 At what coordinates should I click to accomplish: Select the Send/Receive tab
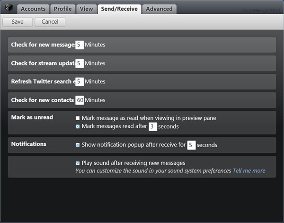118,9
